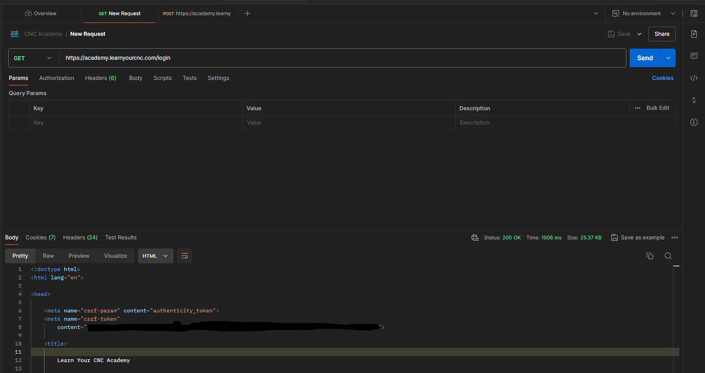The image size is (705, 373).
Task: Open the code snippet panel
Action: [x=694, y=78]
